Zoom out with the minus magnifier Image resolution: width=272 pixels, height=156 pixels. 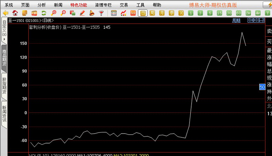[63, 13]
